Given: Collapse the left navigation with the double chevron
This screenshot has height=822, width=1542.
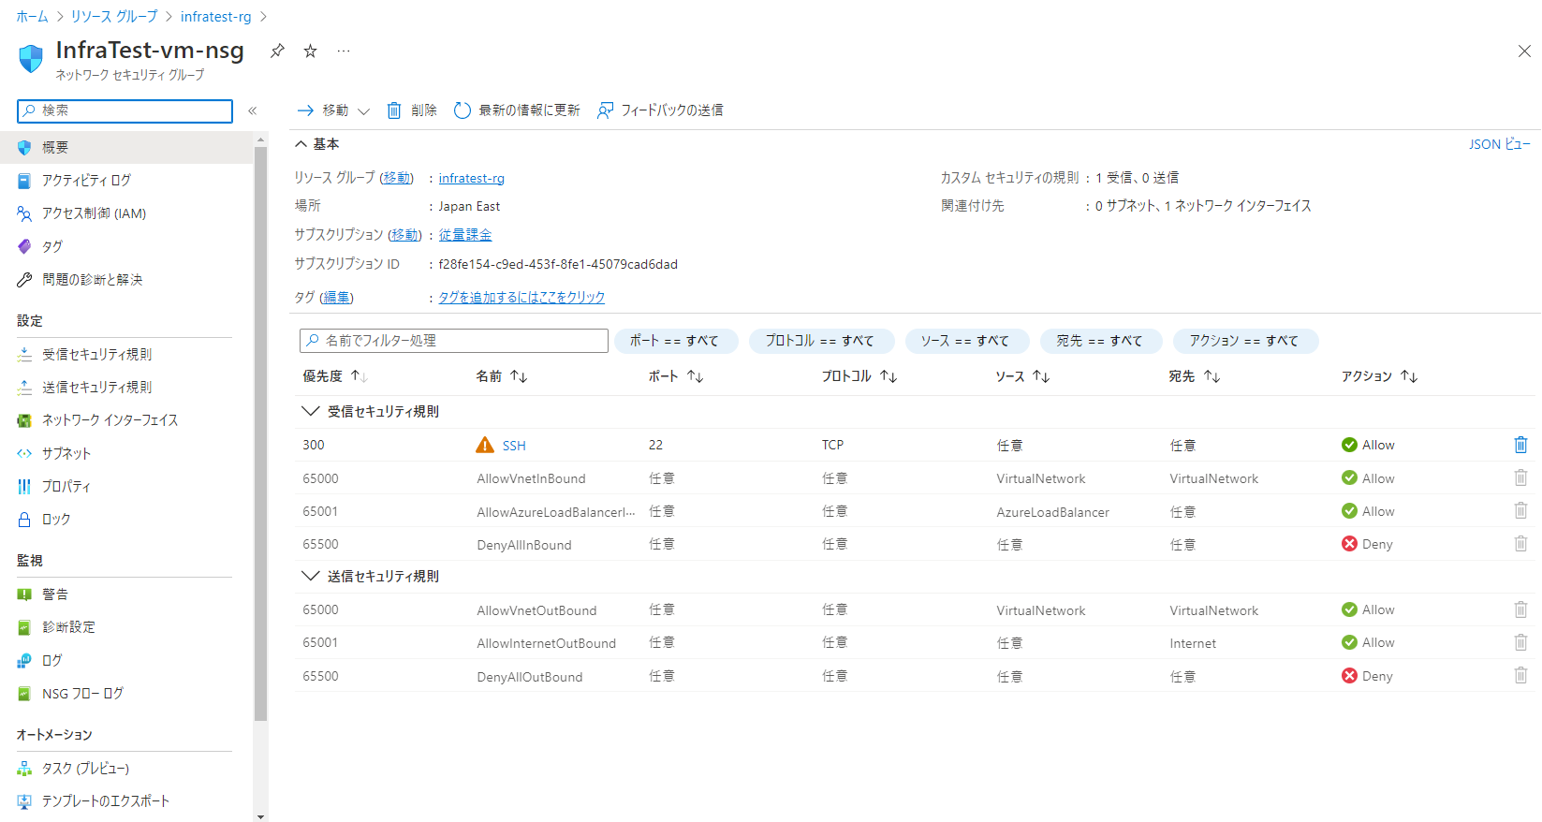Looking at the screenshot, I should (x=252, y=110).
